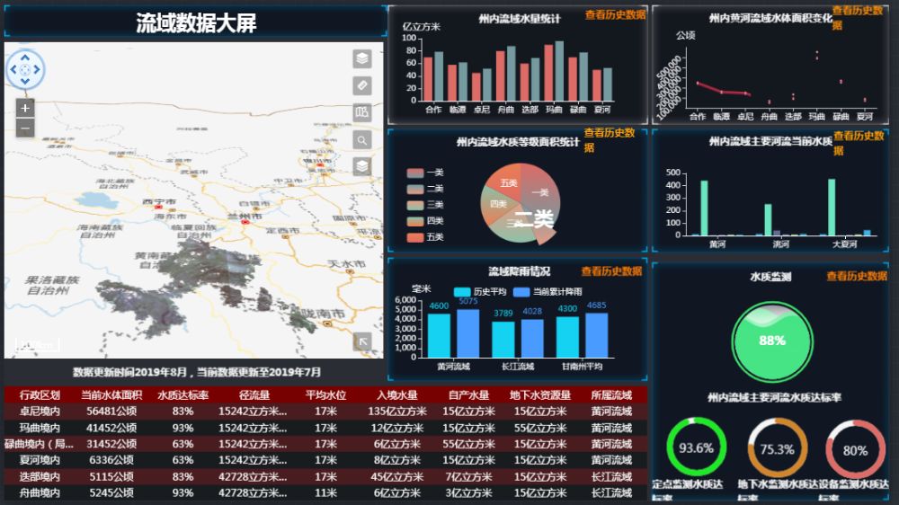Screen dimensions: 899x505
Task: Open 查看历史数据 in 流域降雨情况 panel
Action: [611, 271]
